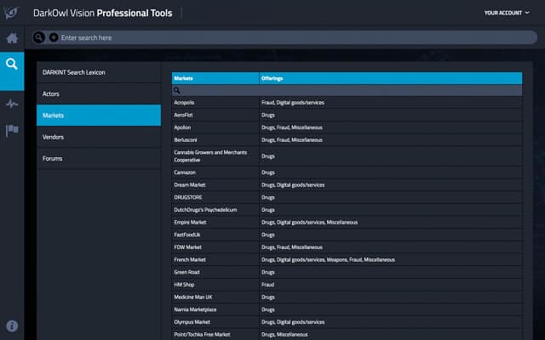Viewport: 545px width, 340px height.
Task: Select the Dream Market row
Action: (347, 185)
